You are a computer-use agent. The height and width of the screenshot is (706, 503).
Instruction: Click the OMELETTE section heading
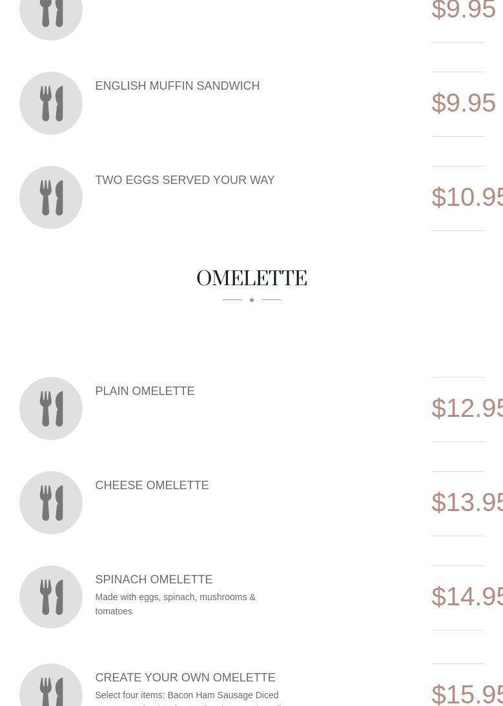coord(252,279)
